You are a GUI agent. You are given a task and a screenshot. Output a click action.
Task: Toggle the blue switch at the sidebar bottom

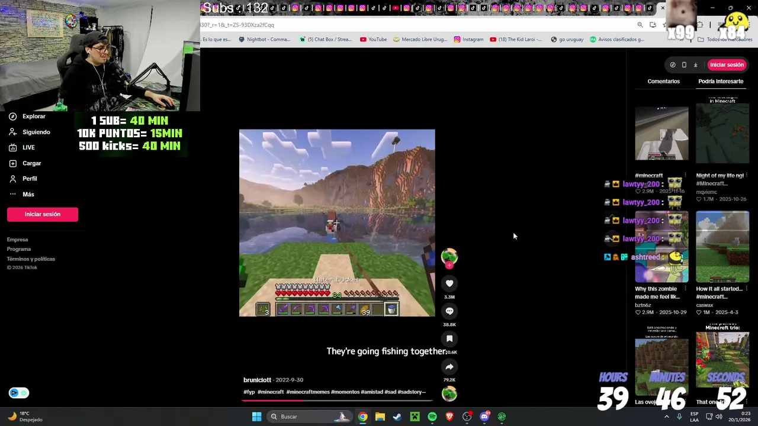click(x=19, y=393)
